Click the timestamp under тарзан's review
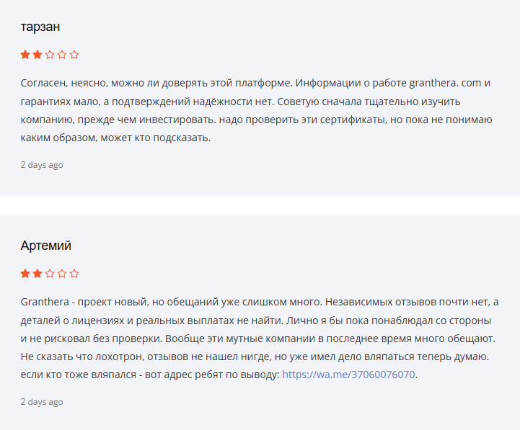 click(x=42, y=165)
